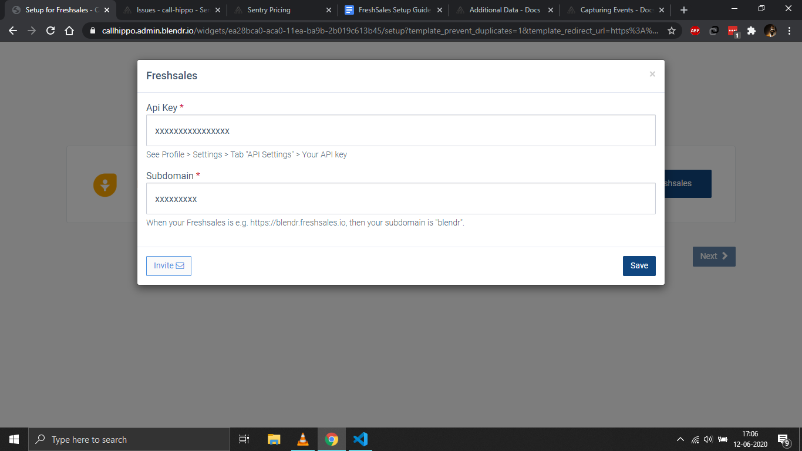Click the Next button behind dialog
The width and height of the screenshot is (802, 451).
[x=714, y=256]
